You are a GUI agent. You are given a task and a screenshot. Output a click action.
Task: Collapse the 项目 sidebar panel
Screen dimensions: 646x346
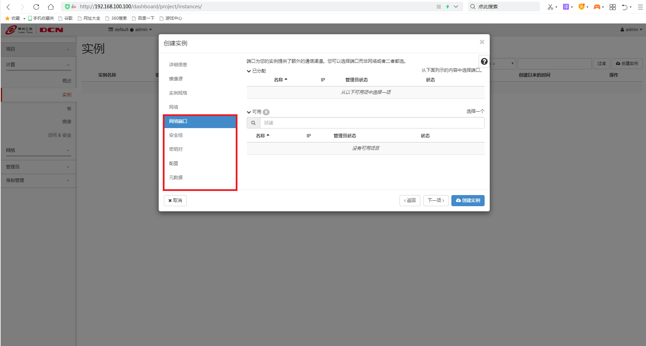(x=38, y=49)
